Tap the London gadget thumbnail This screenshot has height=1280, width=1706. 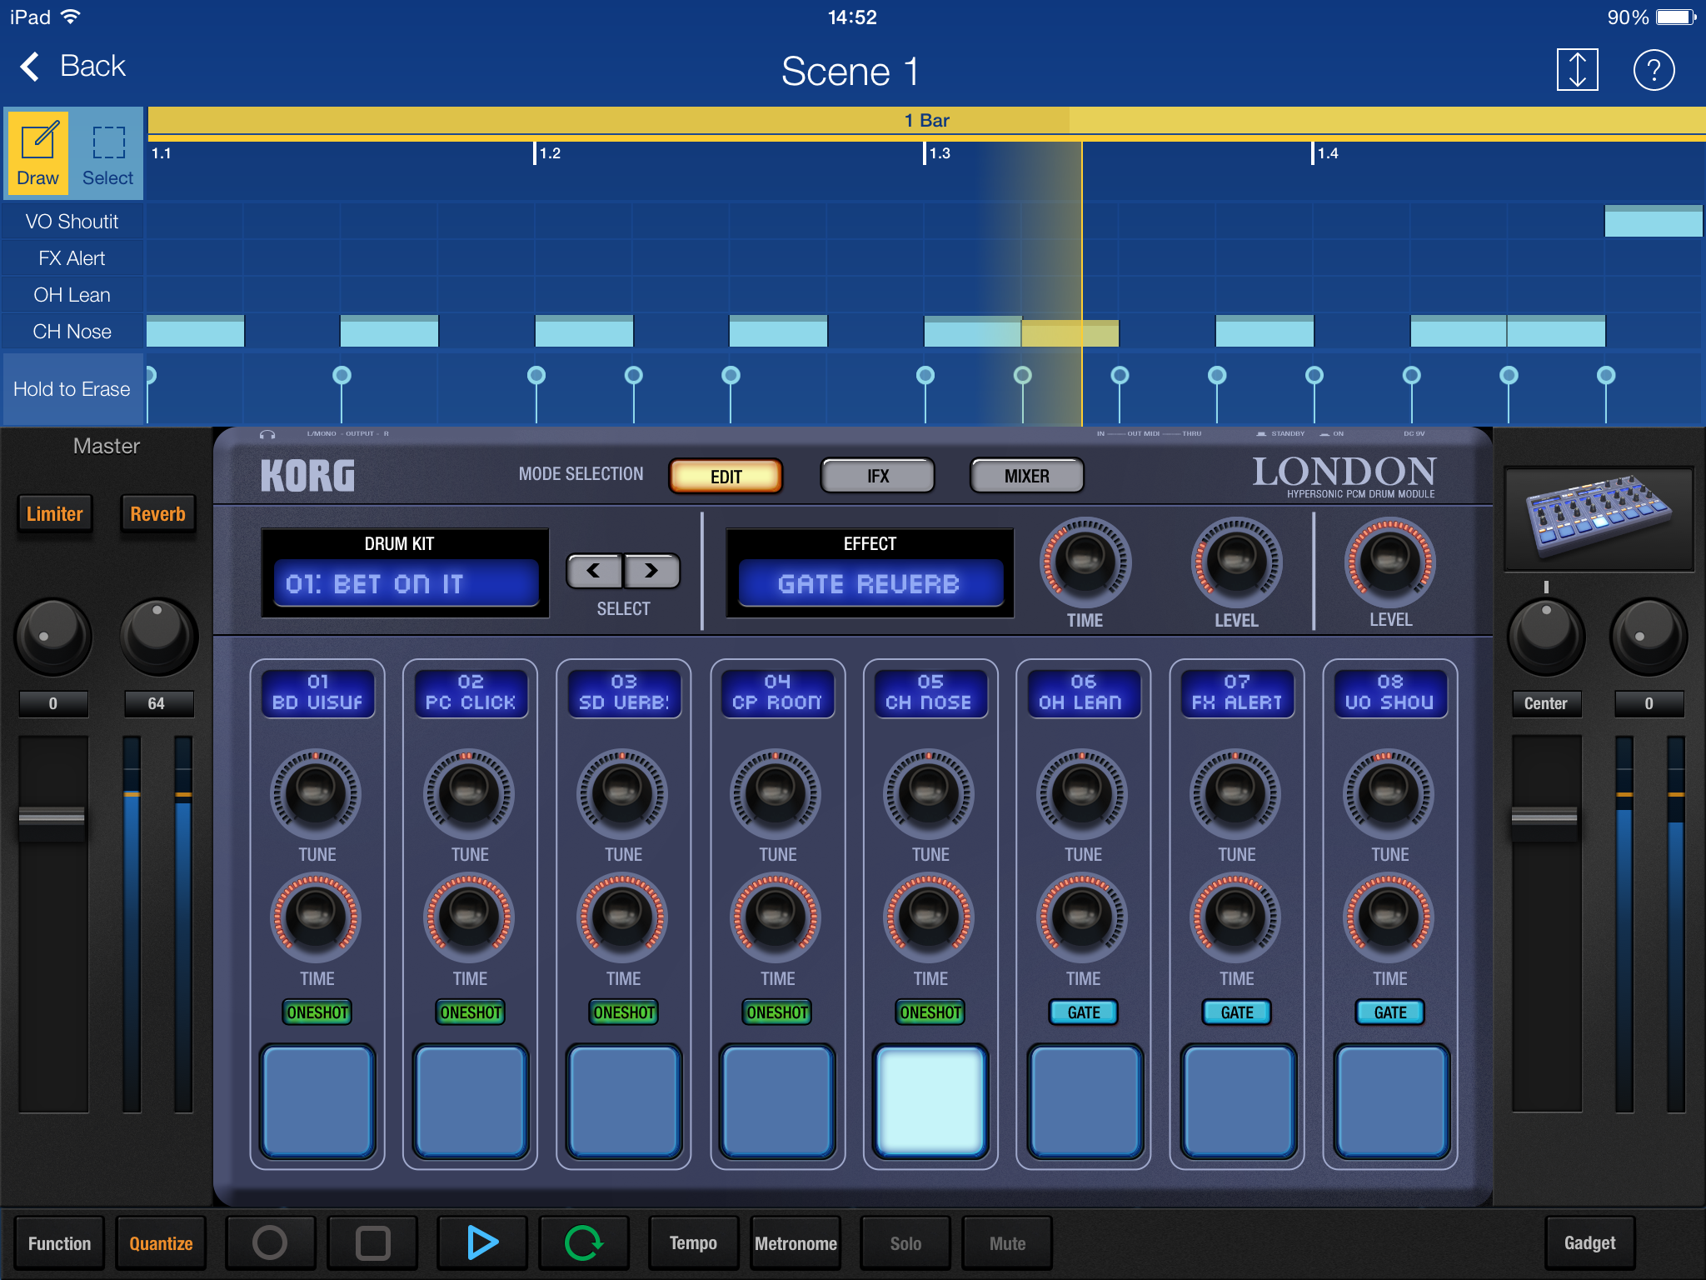click(x=1599, y=517)
